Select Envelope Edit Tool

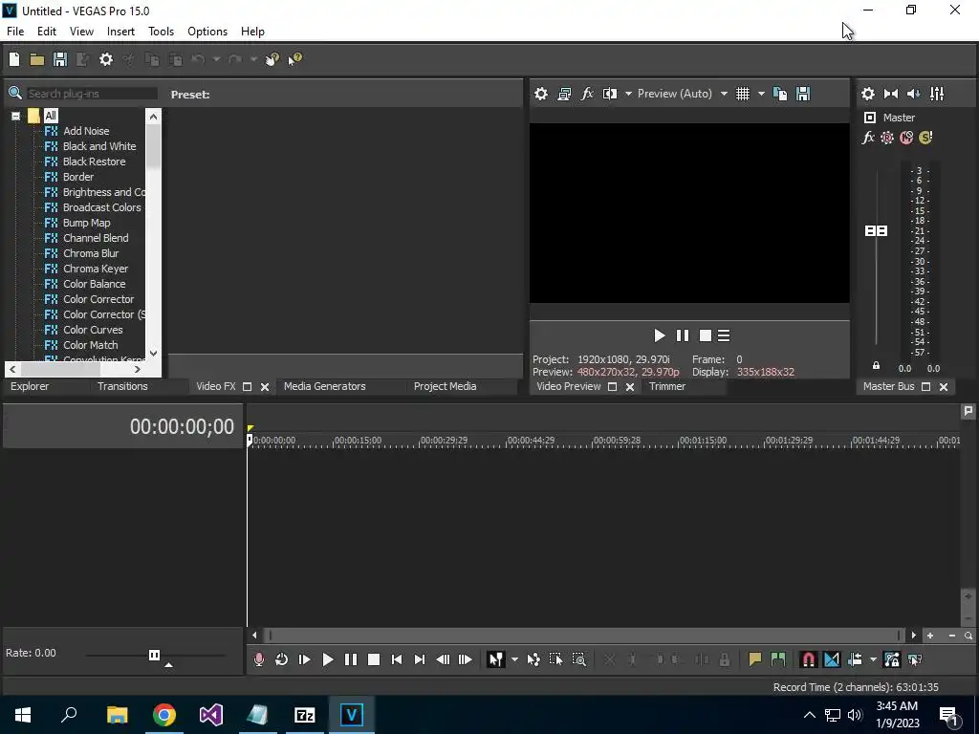pos(533,659)
